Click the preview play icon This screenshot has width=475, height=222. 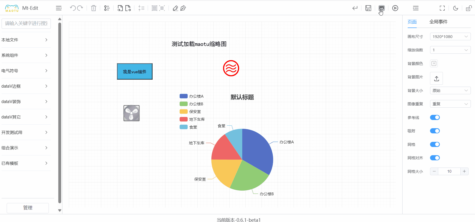point(395,8)
